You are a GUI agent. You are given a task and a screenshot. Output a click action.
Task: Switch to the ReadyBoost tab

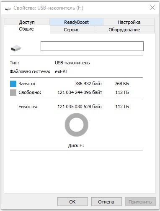[76, 22]
